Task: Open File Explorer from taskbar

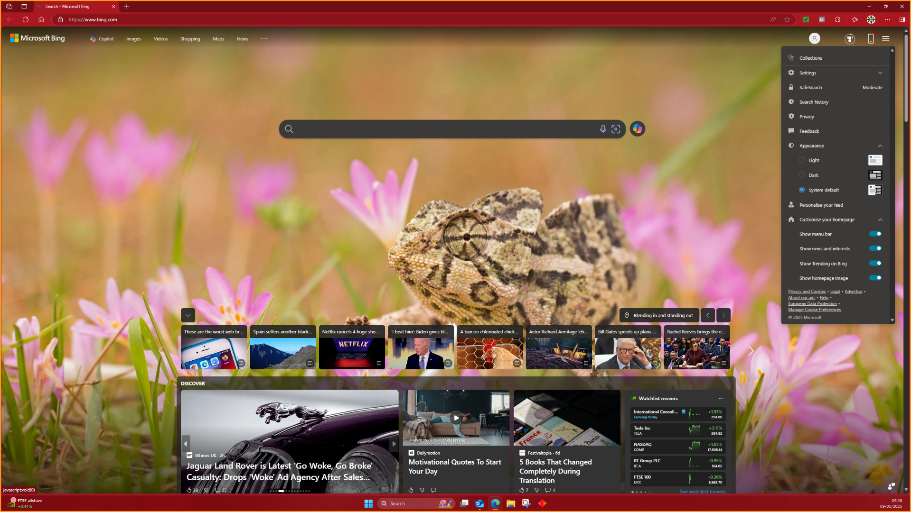Action: [511, 503]
